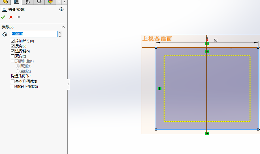Viewport: 260px width, 154px height.
Task: Cancel offset with the red X
Action: click(x=11, y=17)
